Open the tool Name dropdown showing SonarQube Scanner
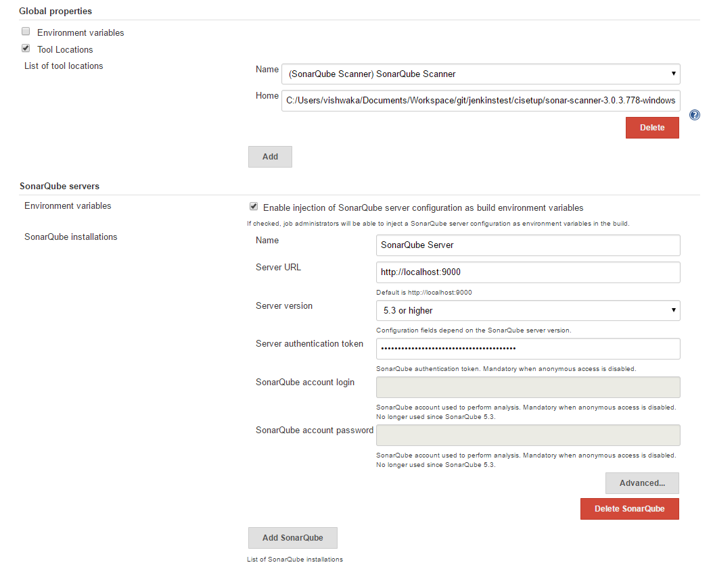711x567 pixels. (x=480, y=74)
